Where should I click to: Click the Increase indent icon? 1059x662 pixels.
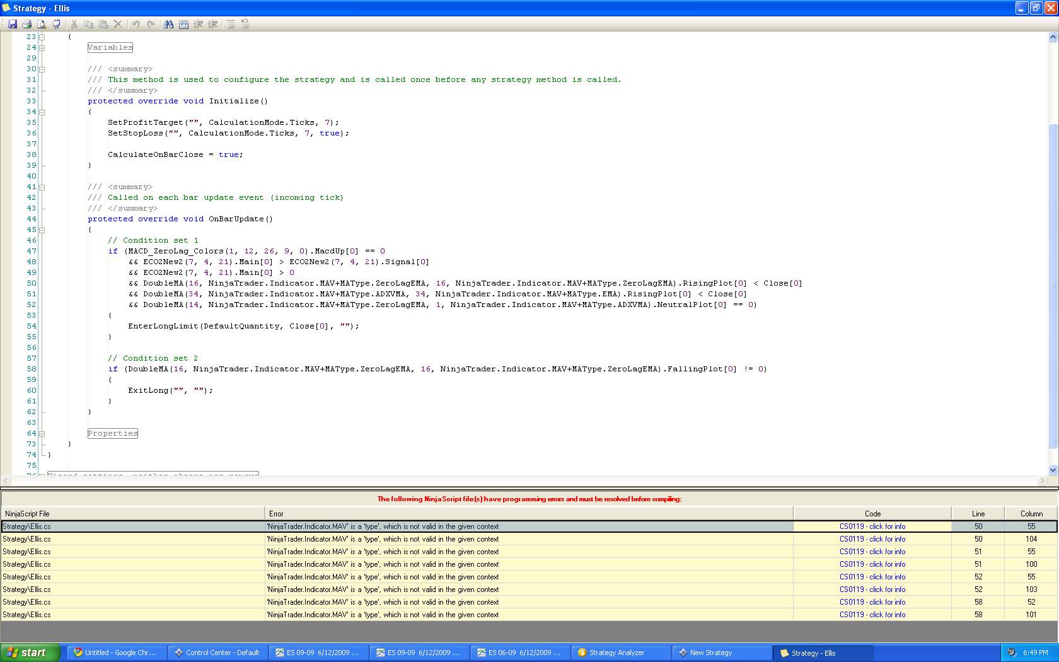[x=213, y=24]
